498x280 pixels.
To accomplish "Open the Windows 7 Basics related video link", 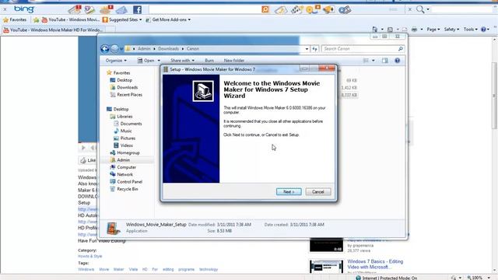I will (x=375, y=264).
